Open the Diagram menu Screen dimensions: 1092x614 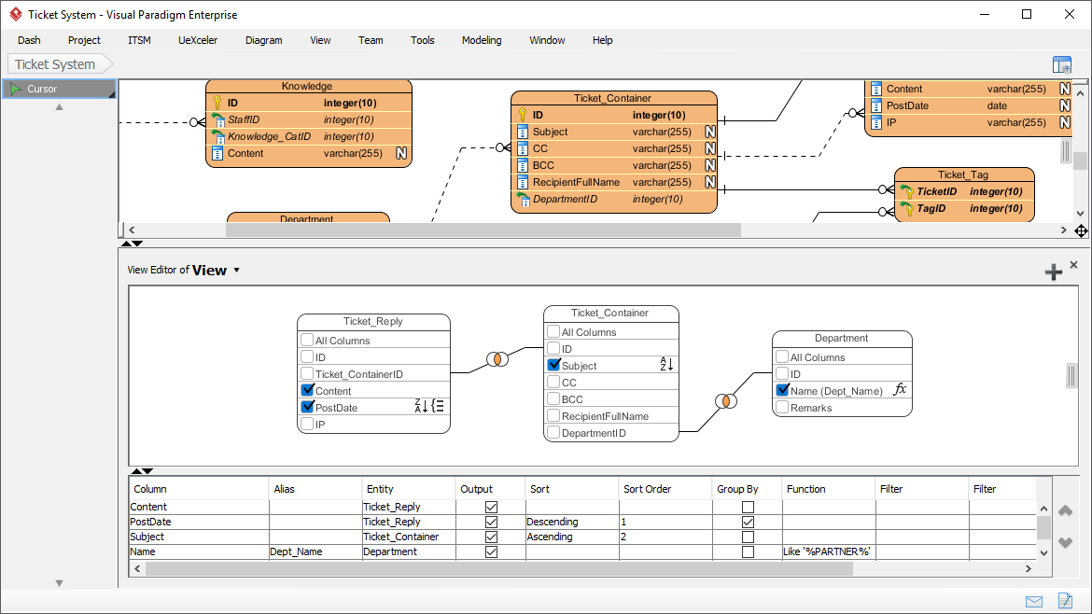(263, 40)
